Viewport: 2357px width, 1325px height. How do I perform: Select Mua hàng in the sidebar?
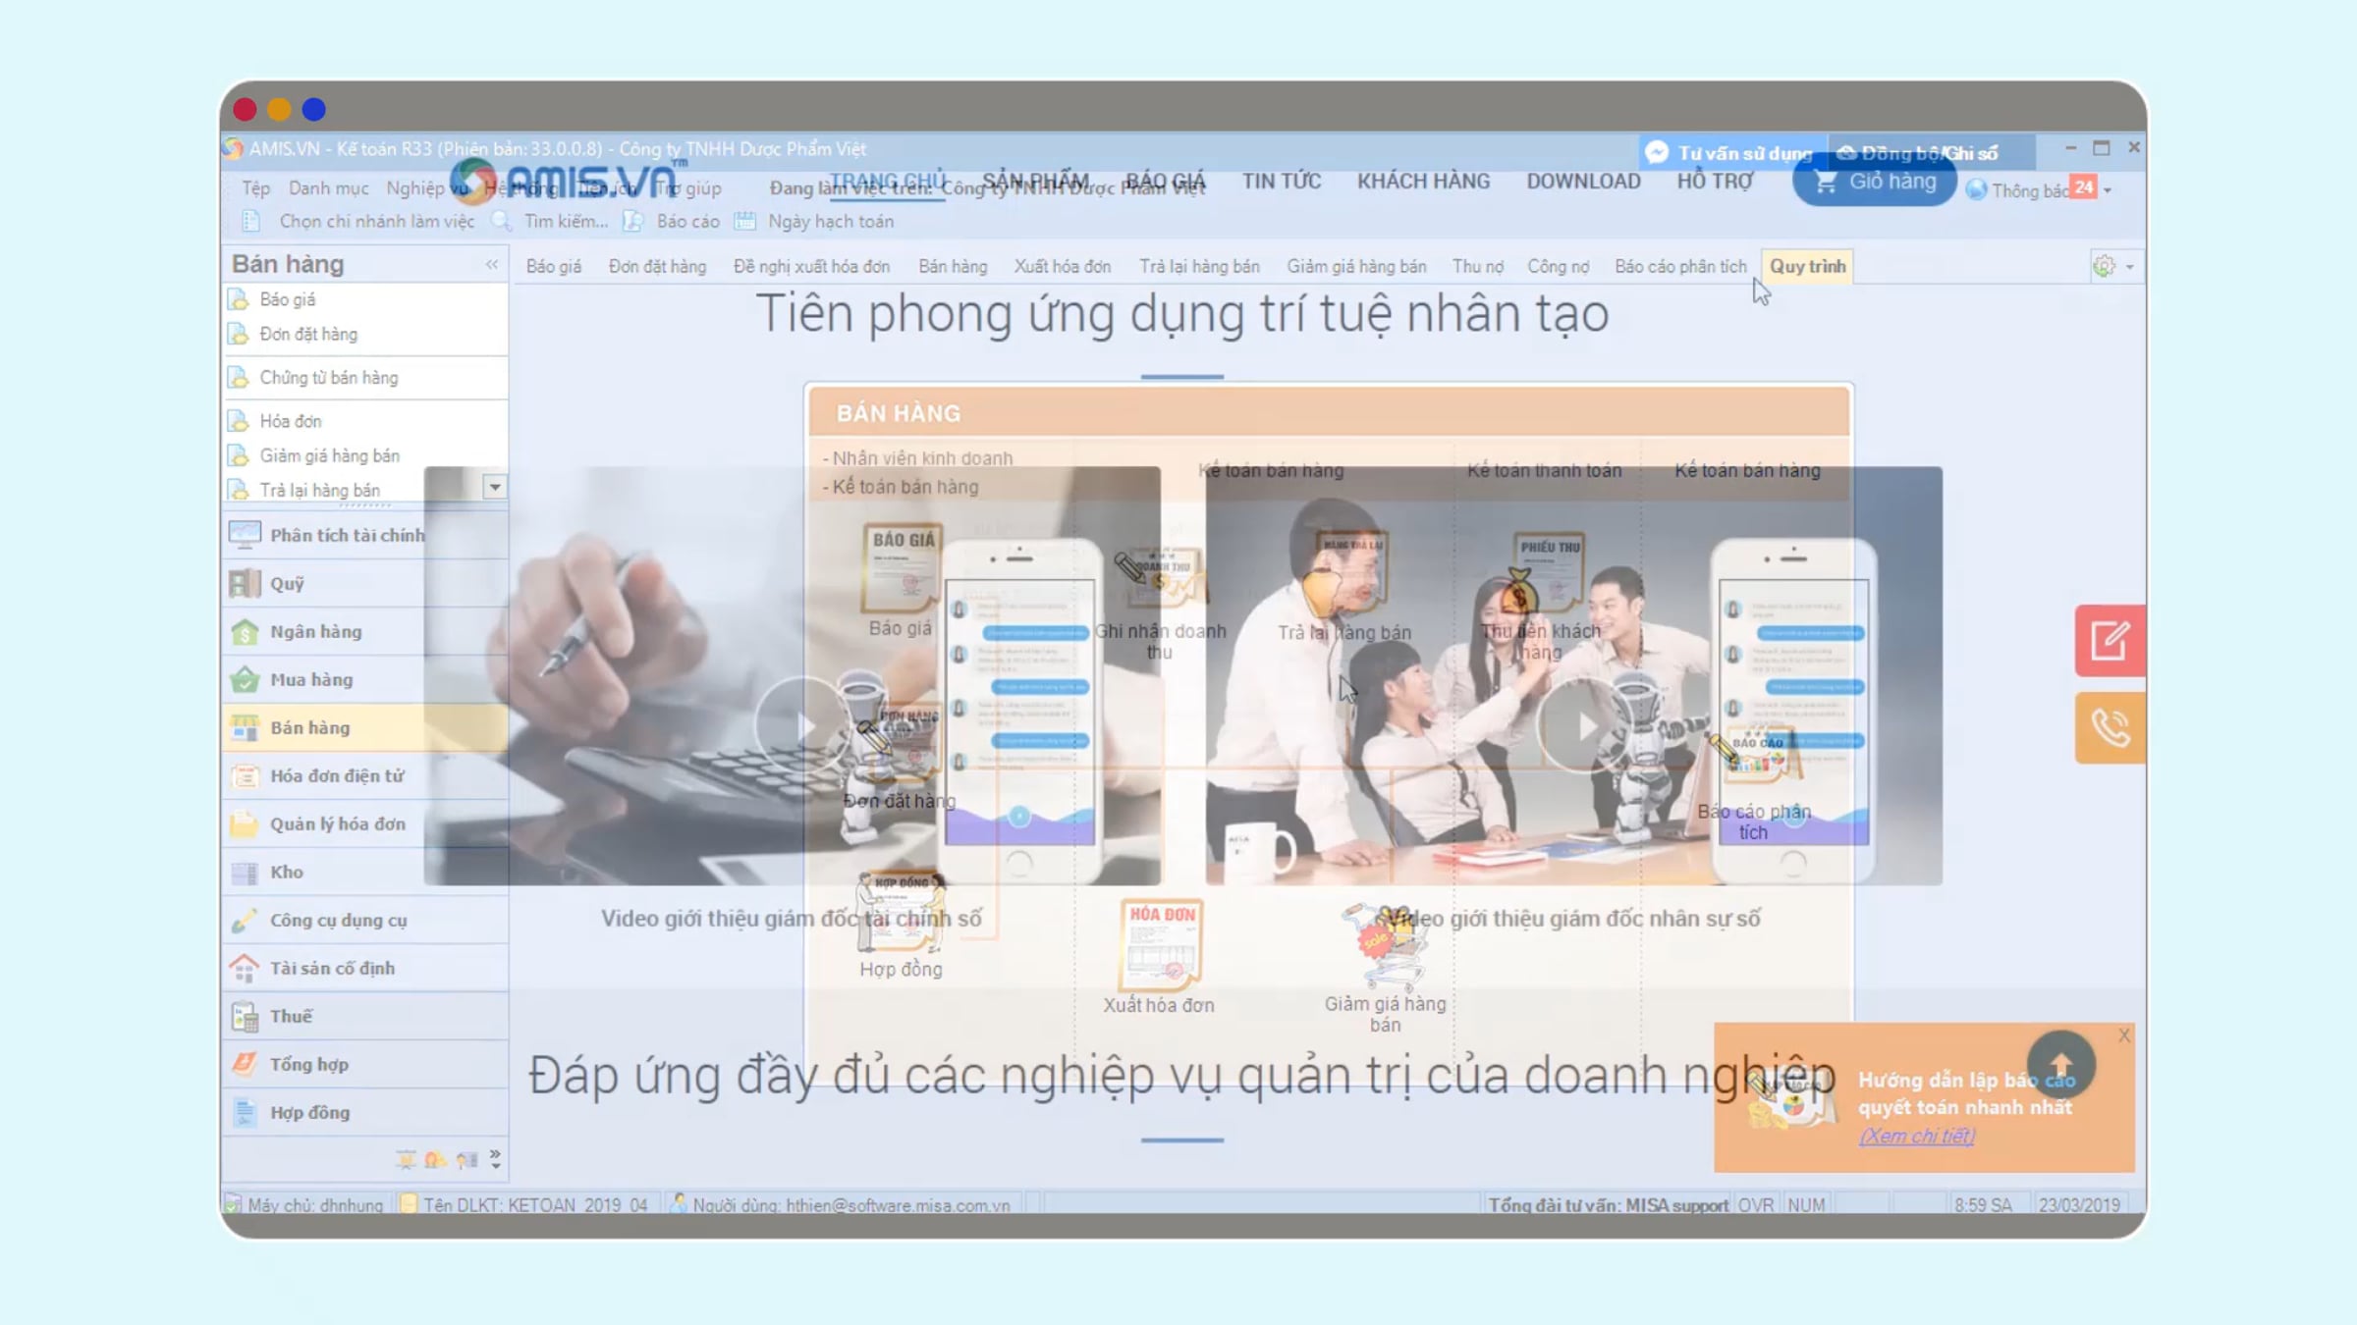click(365, 679)
